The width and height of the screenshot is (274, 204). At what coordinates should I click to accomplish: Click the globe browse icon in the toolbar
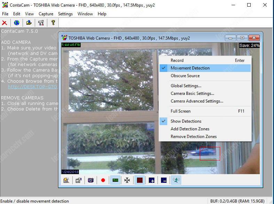pyautogui.click(x=17, y=23)
